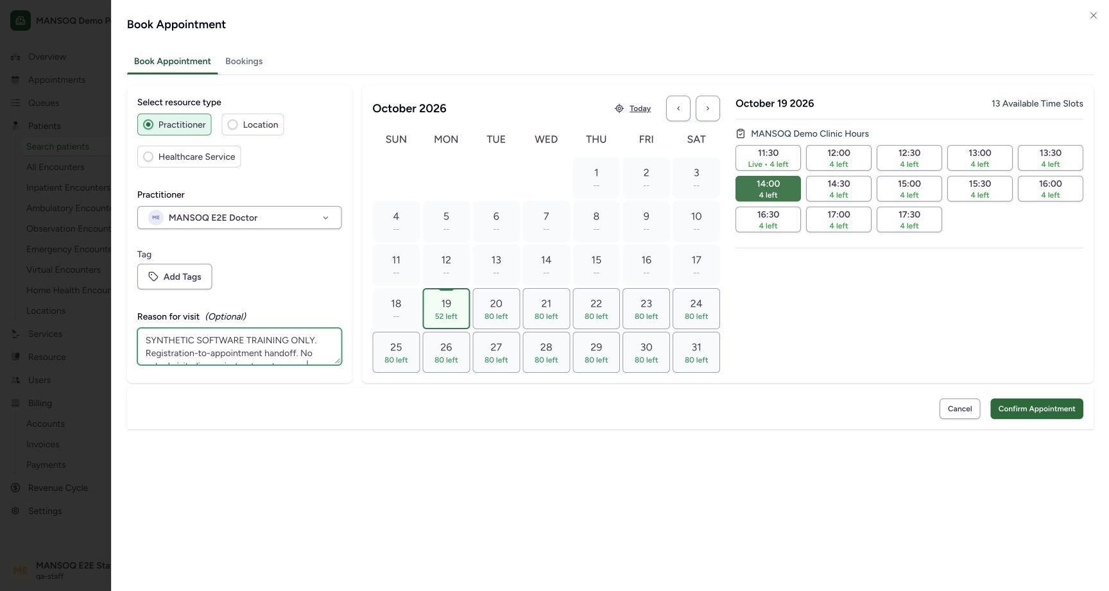The width and height of the screenshot is (1109, 591).
Task: Click the Services sidebar icon
Action: (x=15, y=334)
